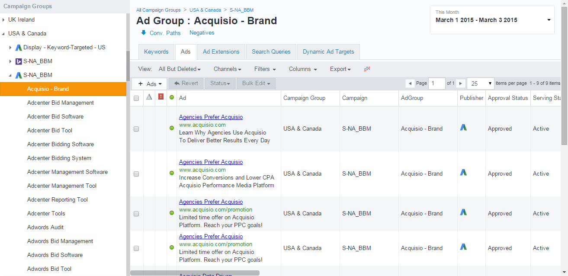Click the AdWords icon beside Display - Keyword-Targeted - US
Viewport: 568px width, 276px height.
19,48
